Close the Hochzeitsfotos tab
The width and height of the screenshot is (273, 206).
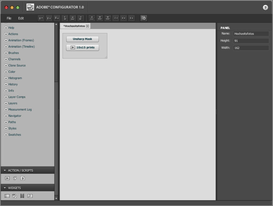pos(87,26)
